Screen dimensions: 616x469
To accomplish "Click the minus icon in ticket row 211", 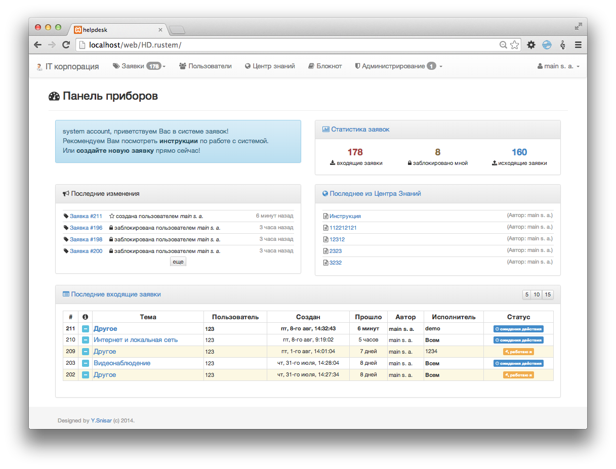I will pyautogui.click(x=86, y=329).
